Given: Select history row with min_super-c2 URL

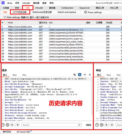Looking at the screenshot, I should coord(61,39).
